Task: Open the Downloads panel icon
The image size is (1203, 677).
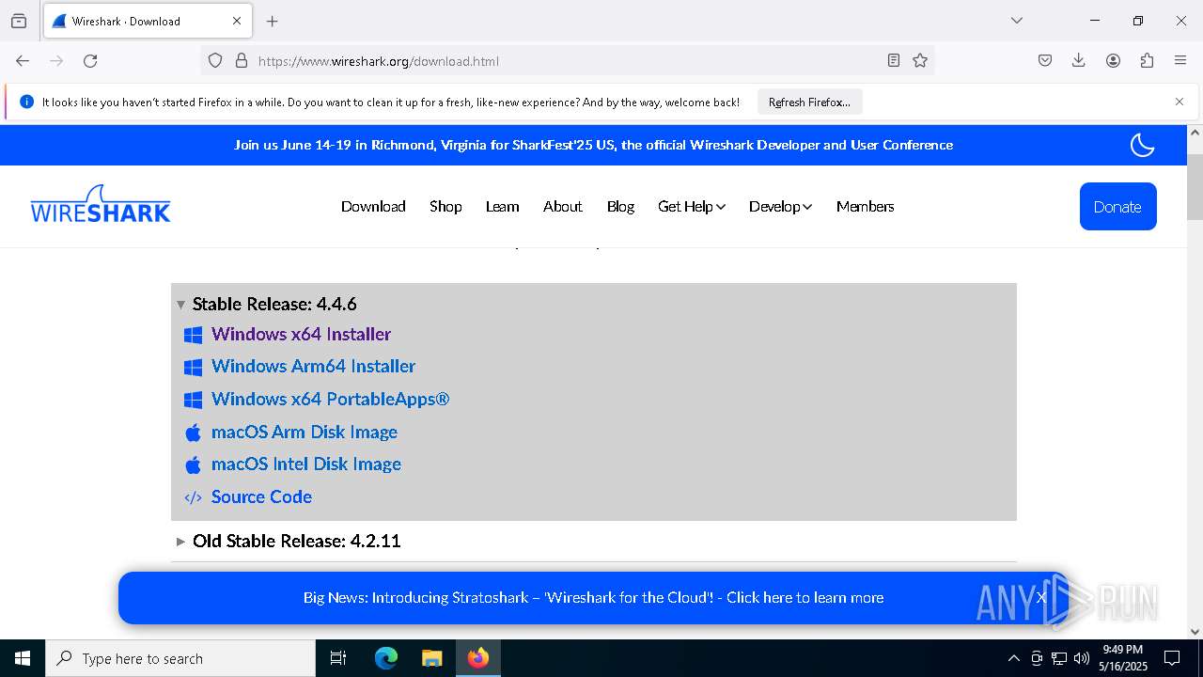Action: [x=1079, y=60]
